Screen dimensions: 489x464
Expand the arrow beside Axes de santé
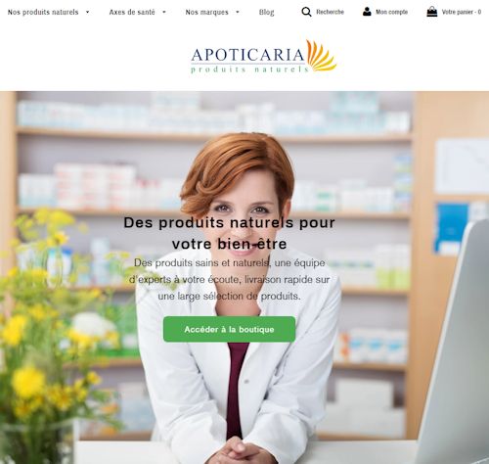coord(164,12)
